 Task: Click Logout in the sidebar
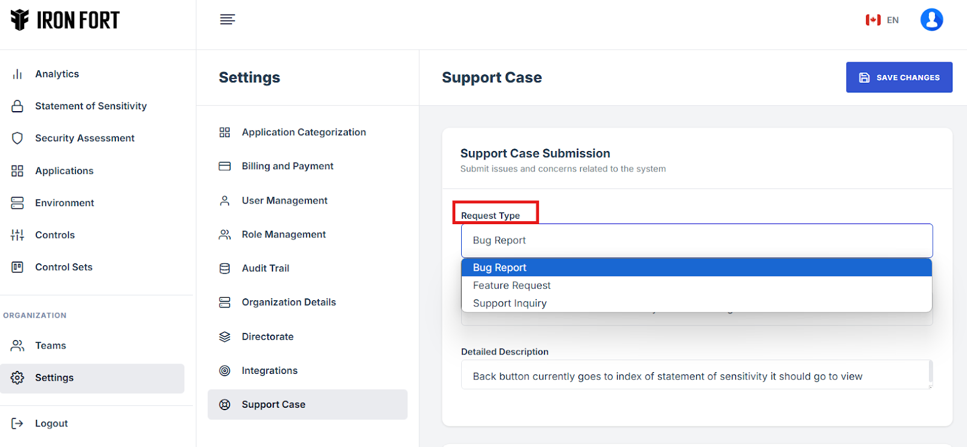coord(51,423)
